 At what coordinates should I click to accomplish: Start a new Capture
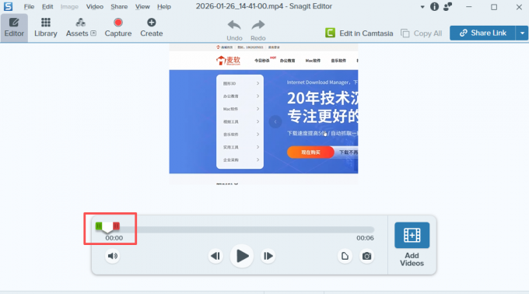click(x=118, y=28)
